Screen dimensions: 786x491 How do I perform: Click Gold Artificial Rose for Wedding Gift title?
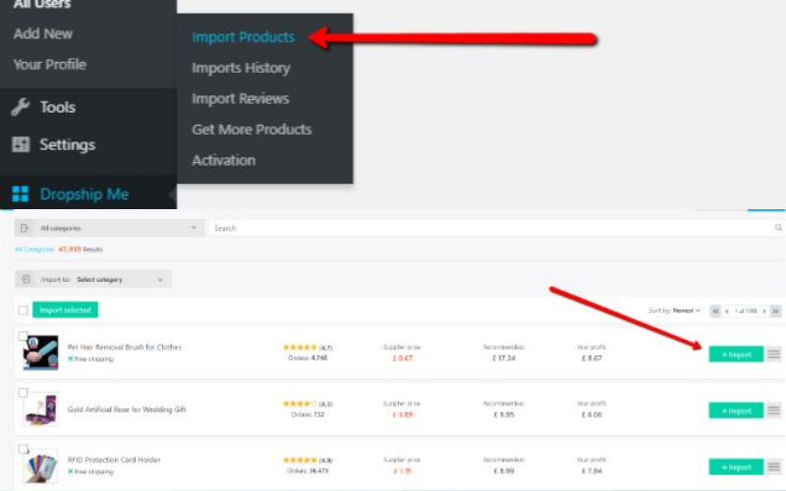[x=127, y=409]
